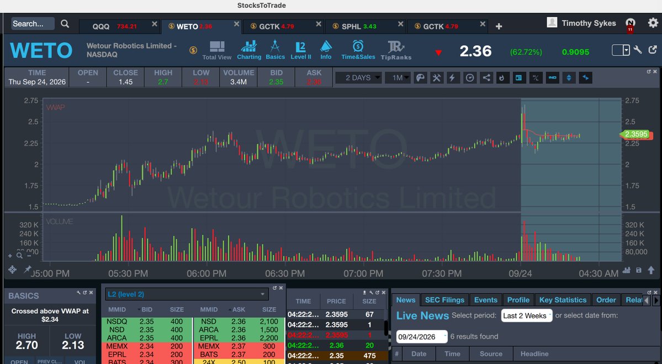Click the 2.3595 price marker on axis
This screenshot has height=364, width=662.
pos(636,134)
